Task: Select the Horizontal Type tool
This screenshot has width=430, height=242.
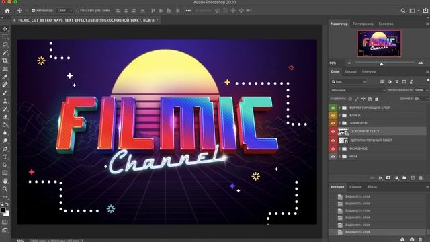Action: [x=5, y=157]
